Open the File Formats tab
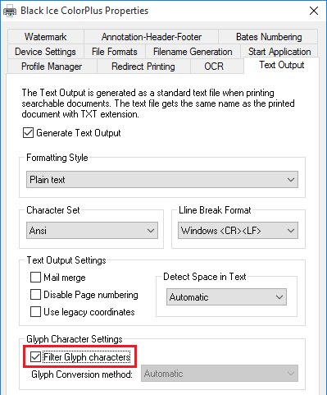 tap(115, 52)
